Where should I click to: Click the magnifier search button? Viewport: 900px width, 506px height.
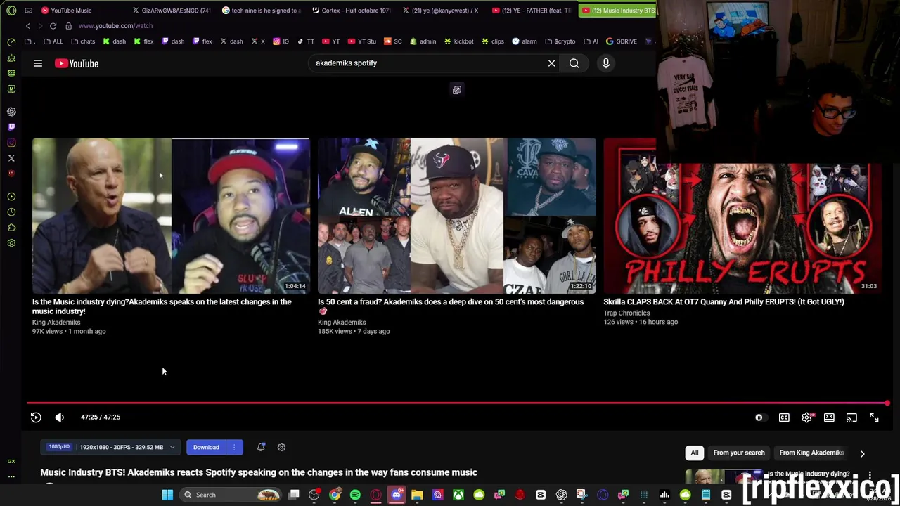click(574, 63)
